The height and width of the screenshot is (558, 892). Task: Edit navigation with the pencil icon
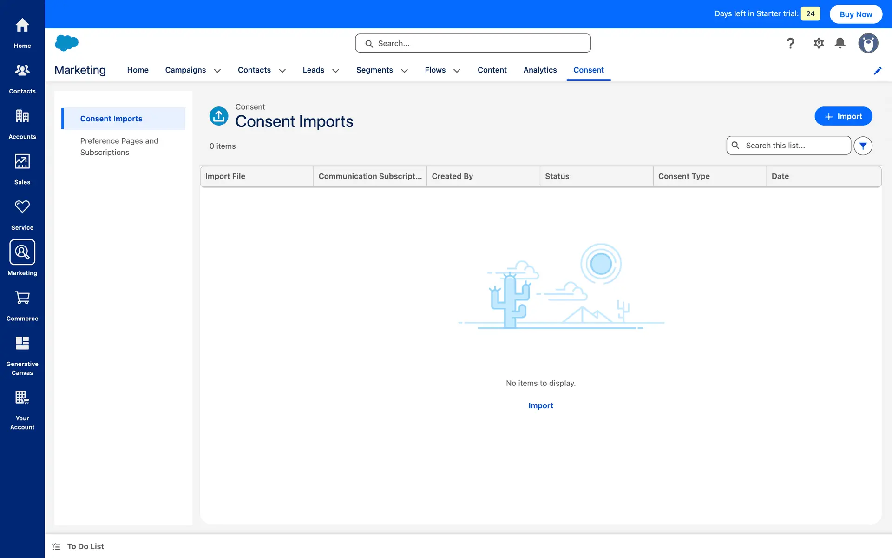(878, 71)
